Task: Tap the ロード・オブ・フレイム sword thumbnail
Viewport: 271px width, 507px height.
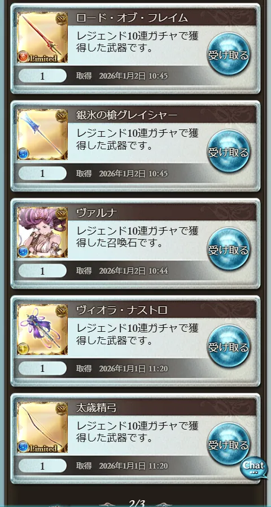Action: click(42, 37)
